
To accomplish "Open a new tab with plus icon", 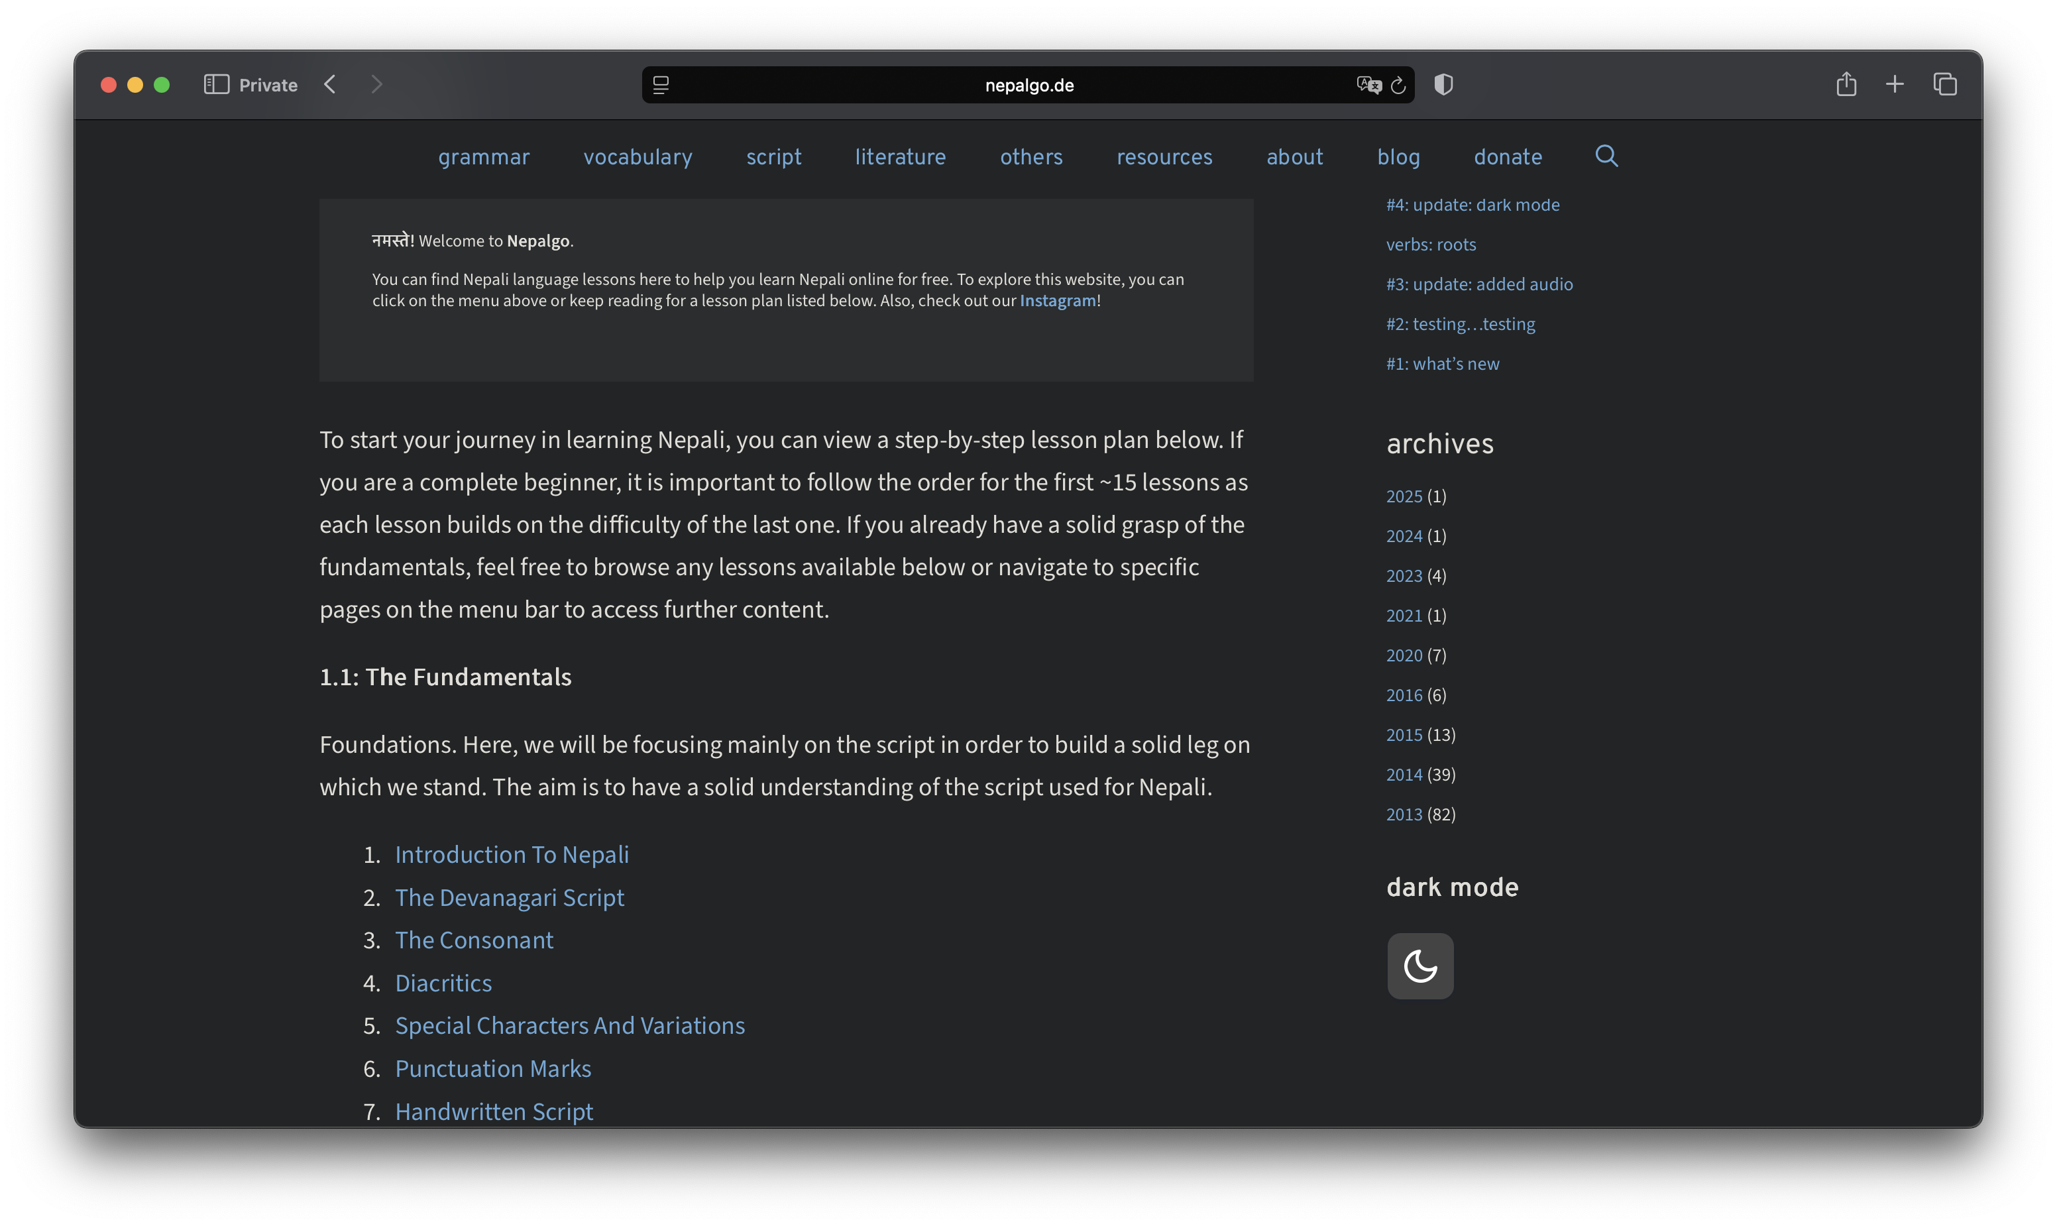I will tap(1895, 84).
